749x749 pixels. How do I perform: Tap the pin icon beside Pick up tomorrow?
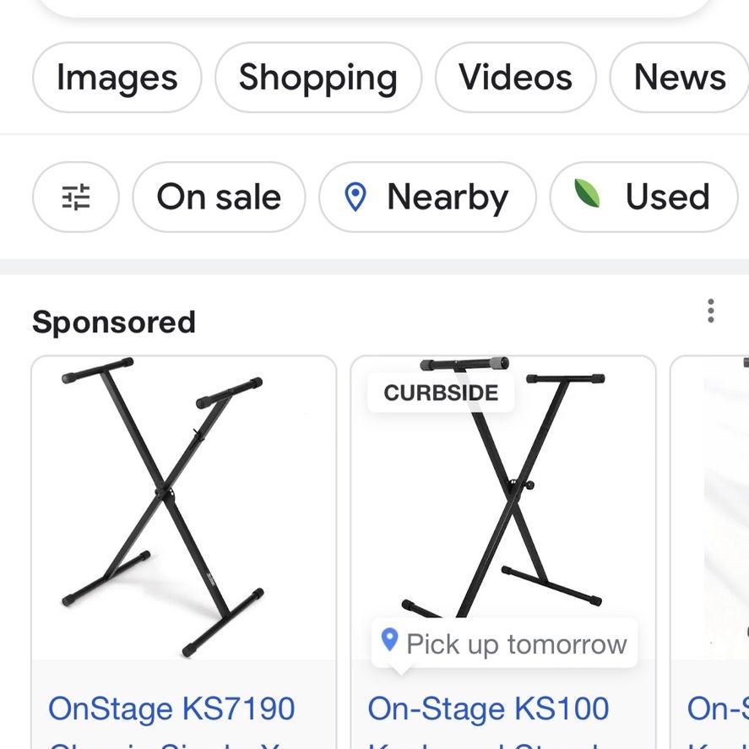390,639
